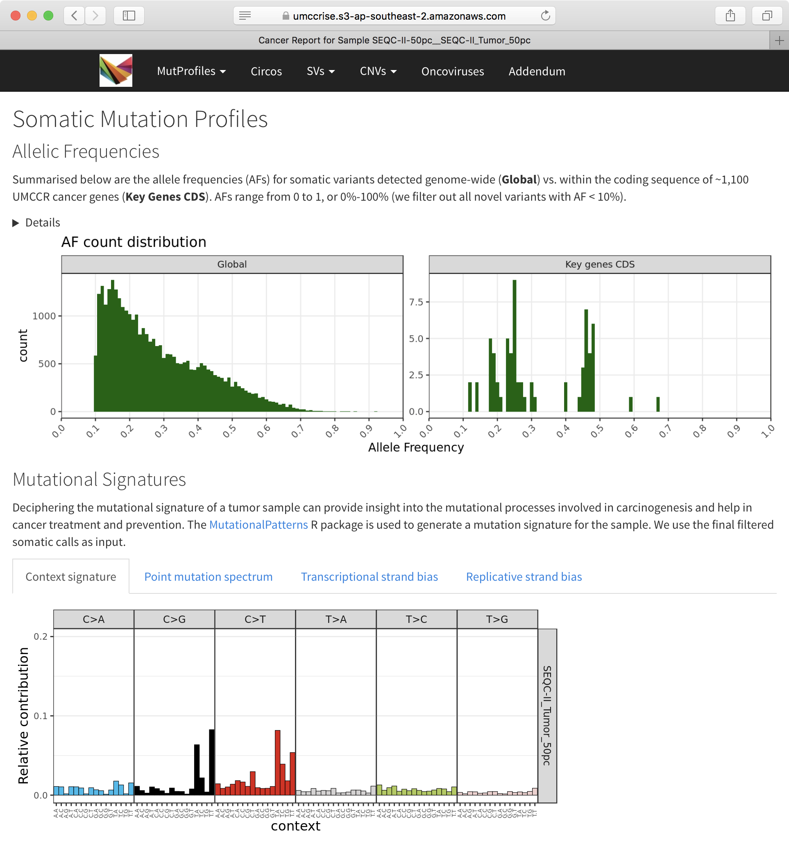Open the SVs dropdown menu
The image size is (789, 842).
321,71
